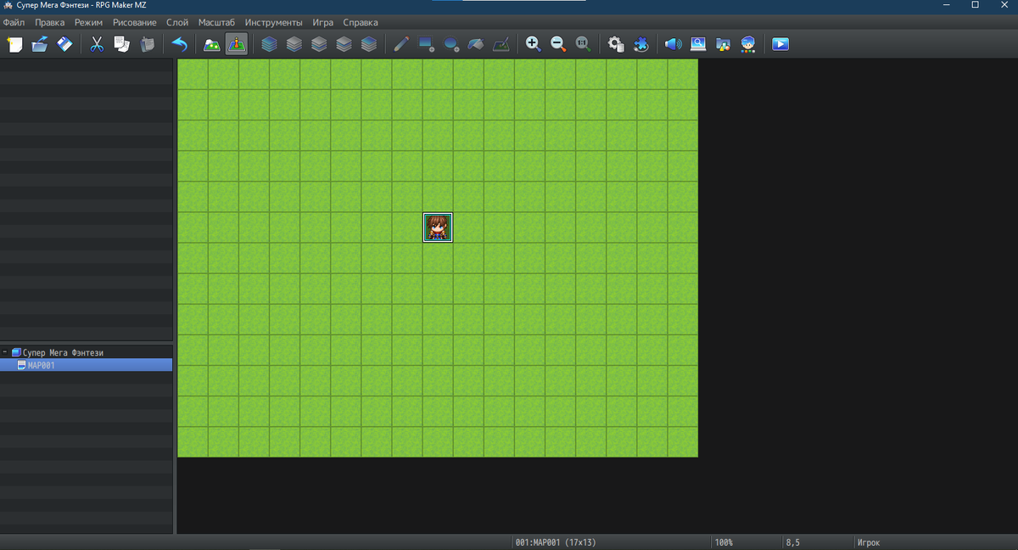Click the 8,5 coordinates in the status bar
Image resolution: width=1018 pixels, height=550 pixels.
tap(793, 542)
